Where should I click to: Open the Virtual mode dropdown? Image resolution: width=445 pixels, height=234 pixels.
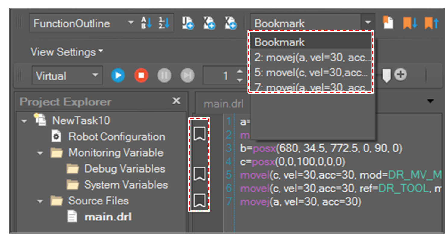pos(95,75)
